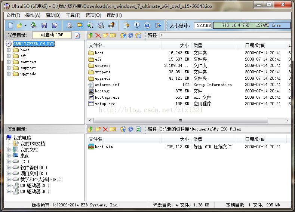Open the 帮助(H) menu
The image size is (295, 212).
pos(114,15)
